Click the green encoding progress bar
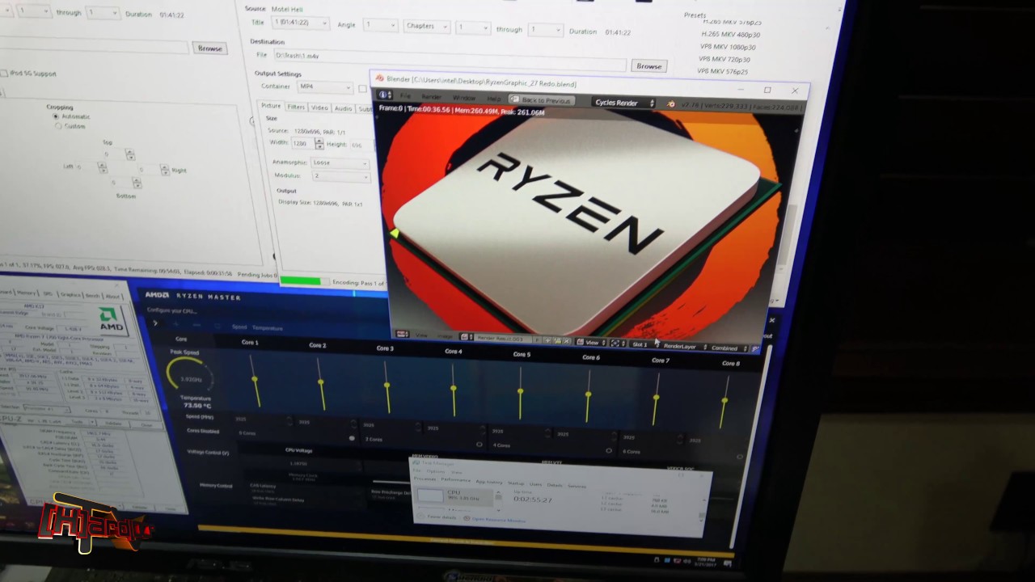This screenshot has height=582, width=1035. click(300, 281)
